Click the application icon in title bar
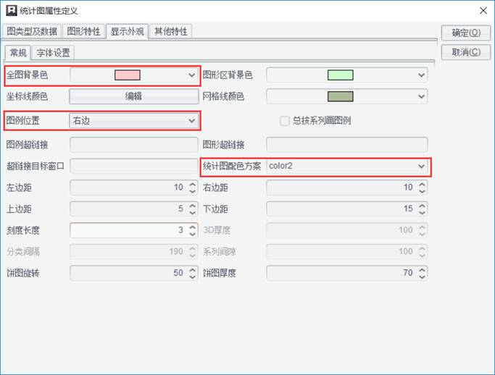The width and height of the screenshot is (495, 375). (12, 10)
